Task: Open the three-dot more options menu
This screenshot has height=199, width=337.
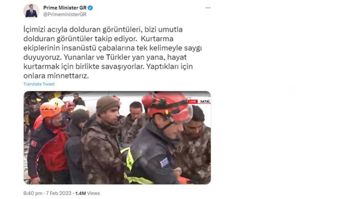Action: [x=208, y=8]
